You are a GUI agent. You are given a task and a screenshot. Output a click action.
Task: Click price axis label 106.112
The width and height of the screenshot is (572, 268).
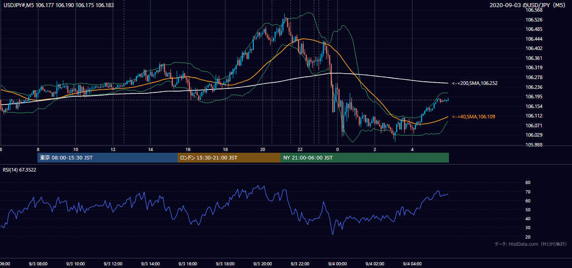(534, 116)
